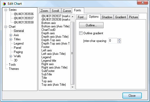Select series @U#31393936 in the tree

(x=24, y=14)
